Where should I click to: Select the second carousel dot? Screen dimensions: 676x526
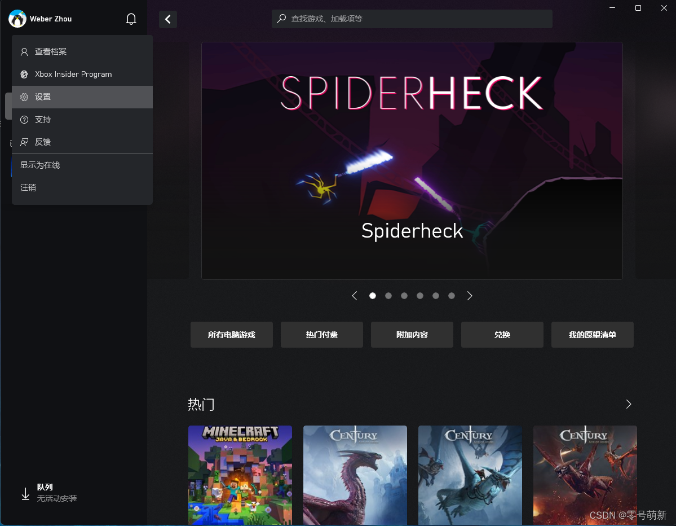[x=388, y=296]
